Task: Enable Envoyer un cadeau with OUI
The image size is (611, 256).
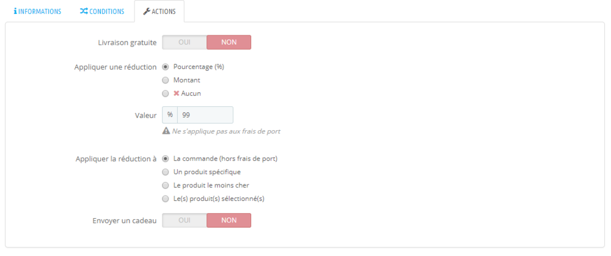Action: 185,220
